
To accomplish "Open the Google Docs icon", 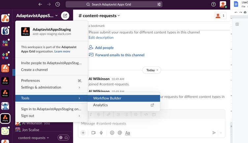I will (x=236, y=4).
